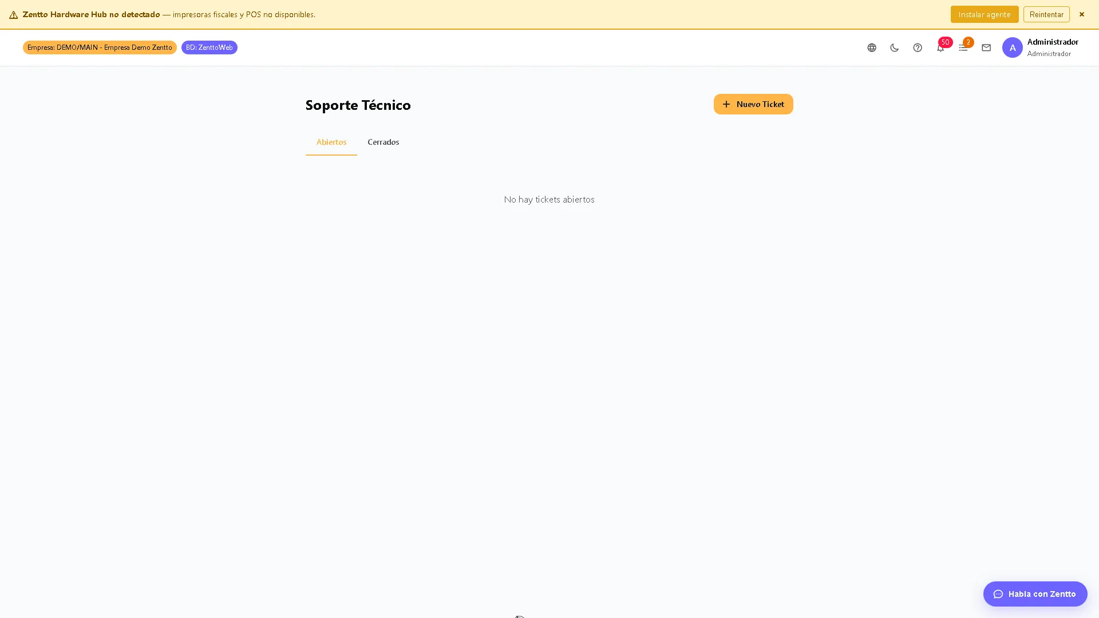Viewport: 1099px width, 618px height.
Task: Open the help question mark icon
Action: click(918, 48)
